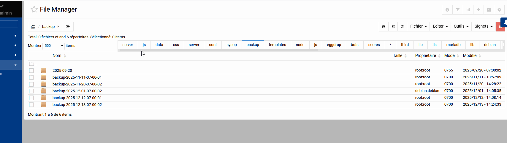Open the filter funnel icon
The image size is (507, 143).
458,10
